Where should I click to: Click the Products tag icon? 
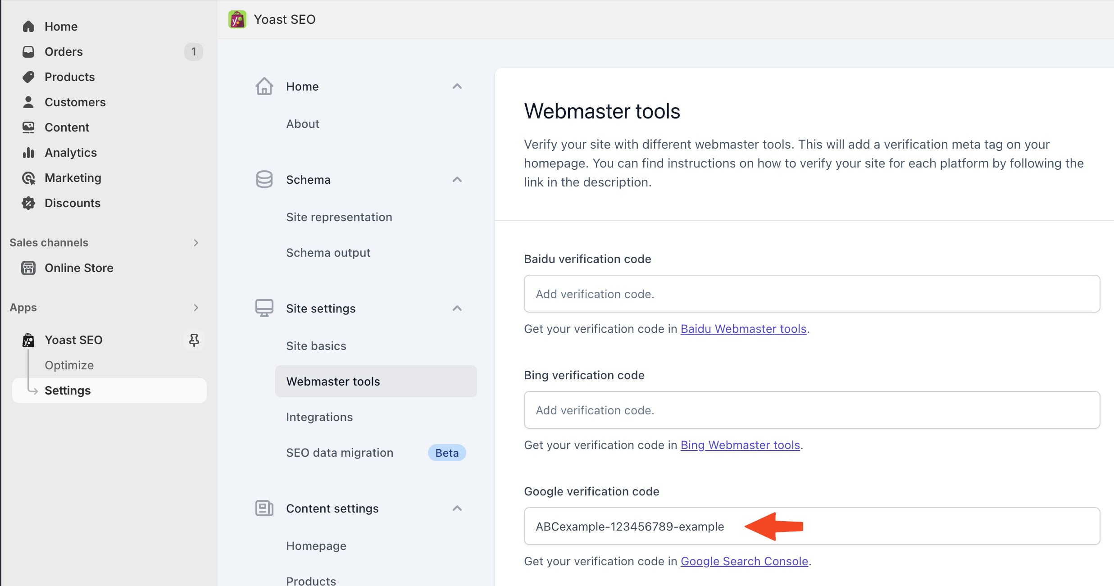pos(28,77)
